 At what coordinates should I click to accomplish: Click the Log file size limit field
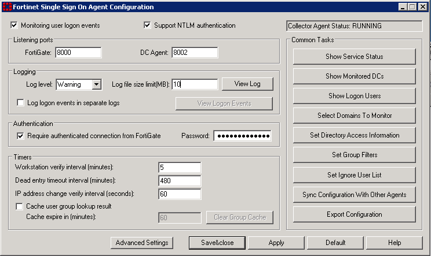point(195,84)
